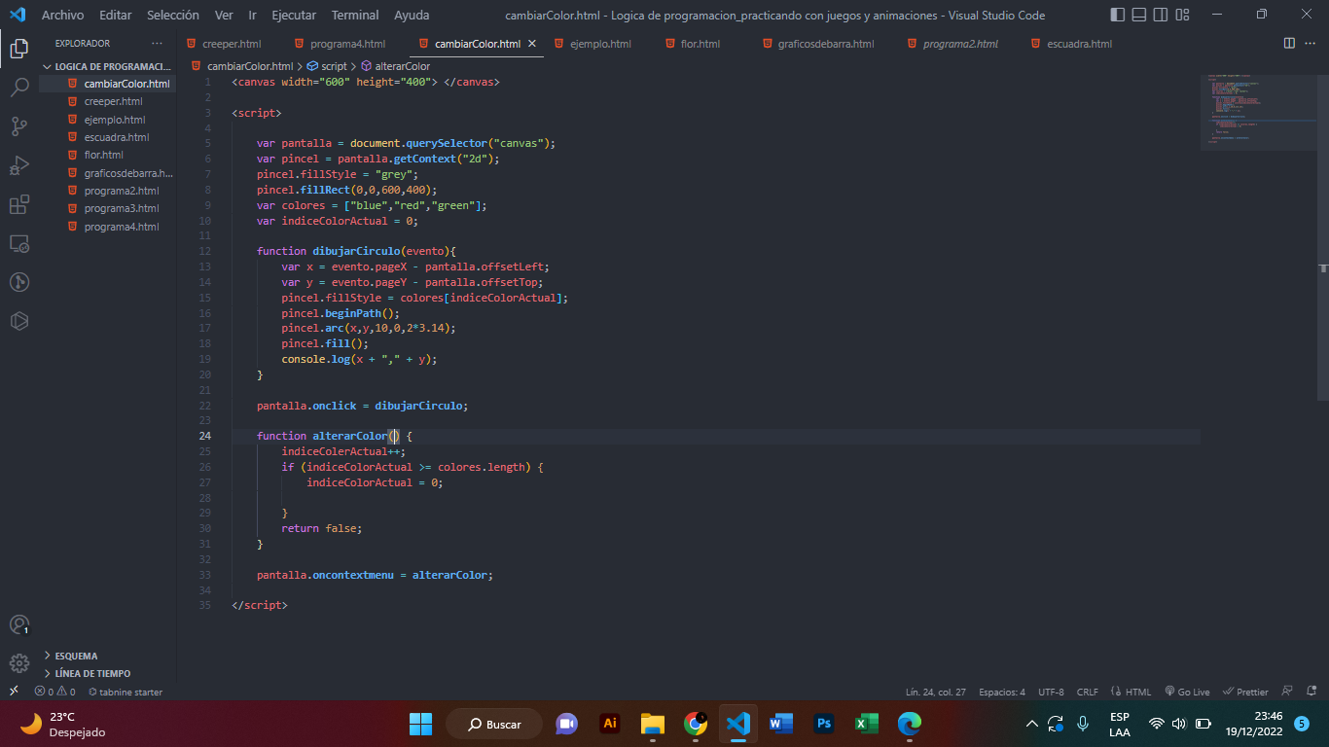Open the Terminal menu
The width and height of the screenshot is (1329, 747).
point(355,15)
